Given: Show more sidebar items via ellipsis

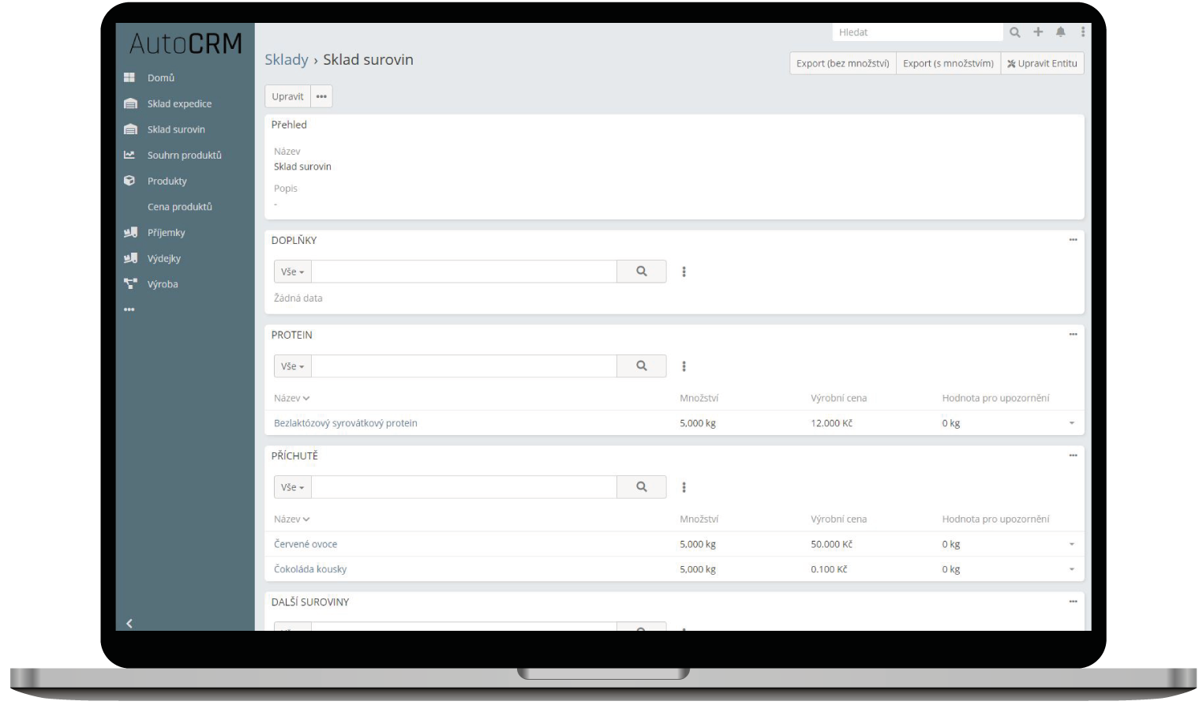Looking at the screenshot, I should 129,309.
